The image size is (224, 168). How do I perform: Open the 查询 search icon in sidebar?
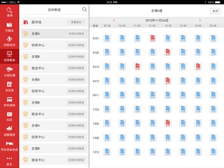point(9,12)
